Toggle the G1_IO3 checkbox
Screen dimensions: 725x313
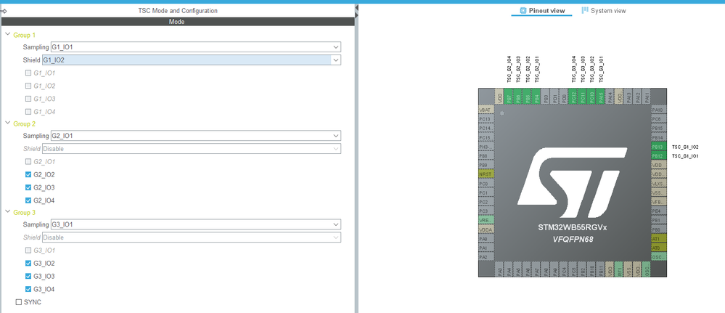[x=28, y=99]
